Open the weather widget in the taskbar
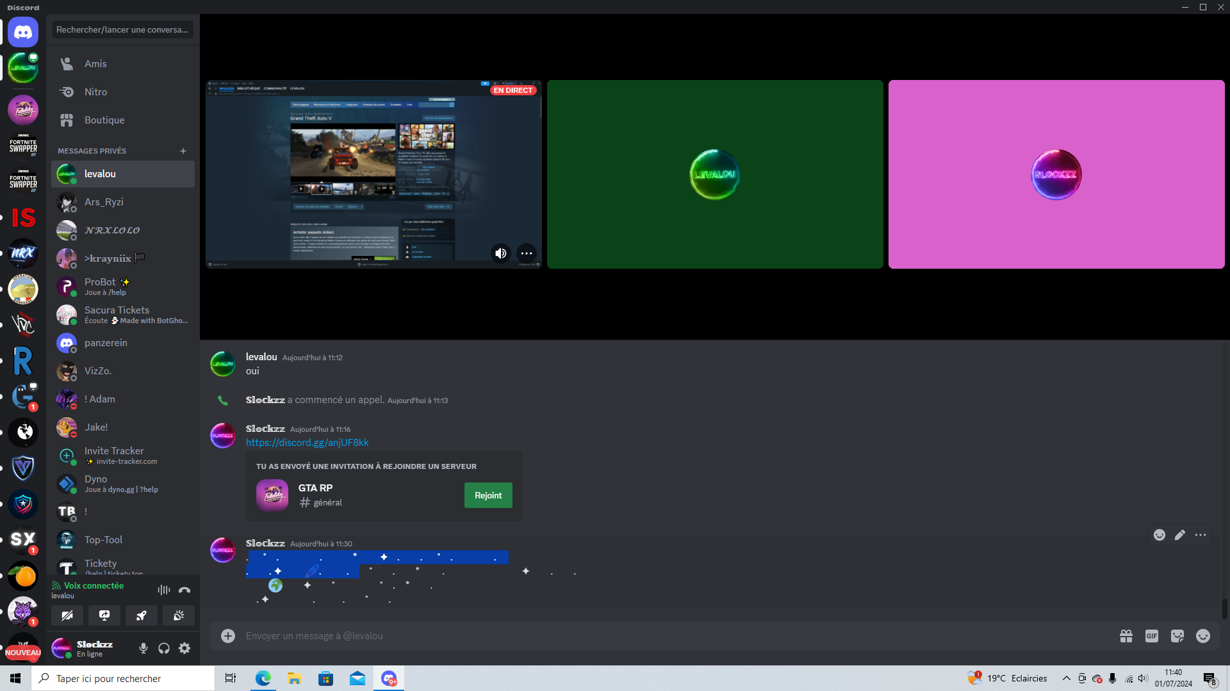Screen dimensions: 1230x691 pos(1007,678)
